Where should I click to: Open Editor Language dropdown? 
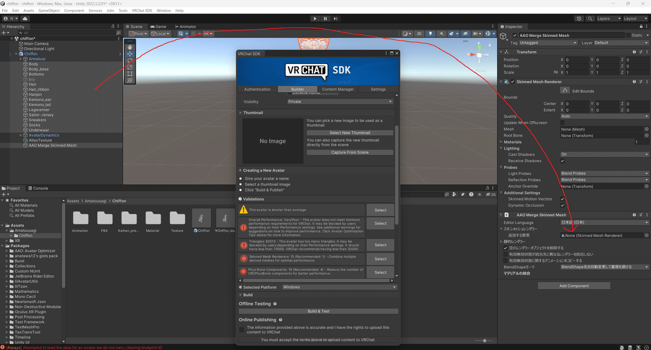(x=604, y=223)
